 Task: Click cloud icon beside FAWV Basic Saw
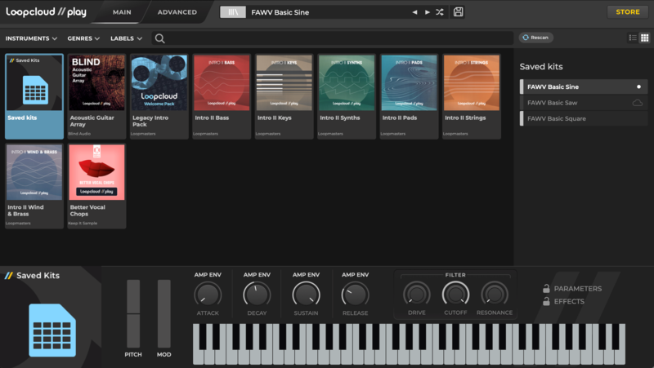click(x=638, y=103)
